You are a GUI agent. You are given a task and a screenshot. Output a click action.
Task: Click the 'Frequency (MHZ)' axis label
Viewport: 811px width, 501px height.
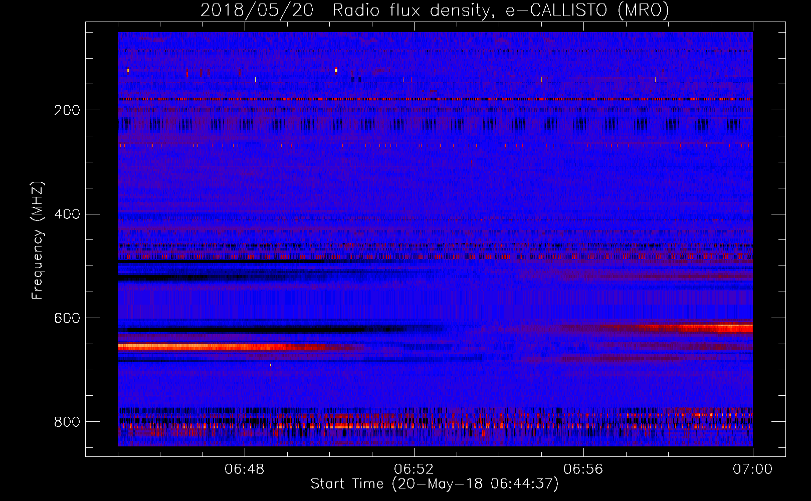point(38,240)
